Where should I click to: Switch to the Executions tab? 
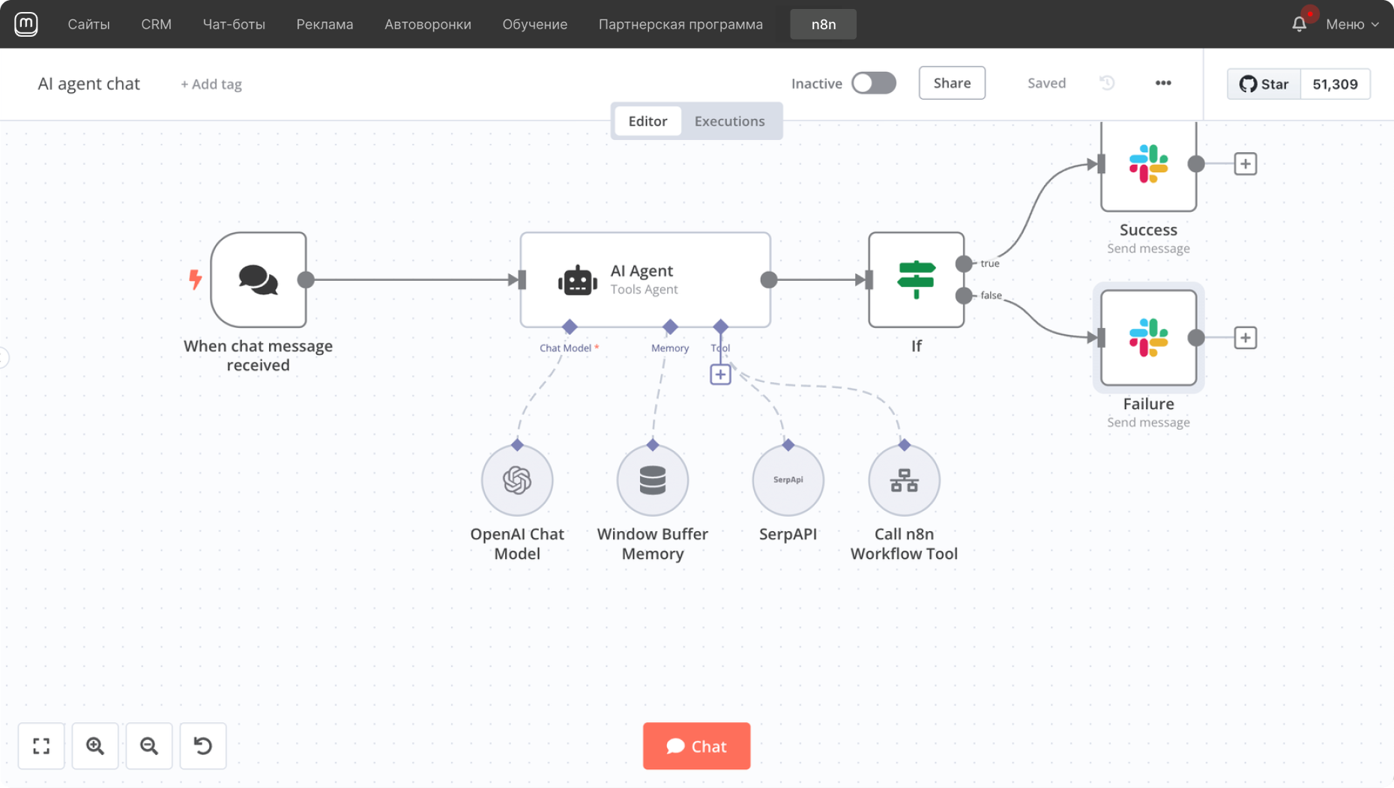click(729, 121)
